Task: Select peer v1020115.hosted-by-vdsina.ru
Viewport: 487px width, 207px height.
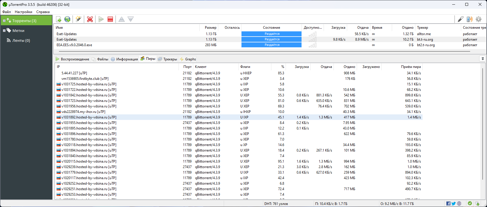Action: (239, 161)
